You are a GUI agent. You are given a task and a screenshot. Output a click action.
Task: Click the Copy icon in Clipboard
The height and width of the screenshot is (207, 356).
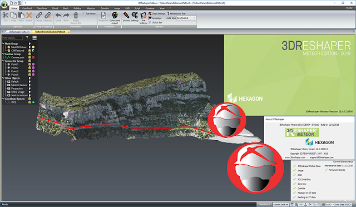(x=13, y=16)
